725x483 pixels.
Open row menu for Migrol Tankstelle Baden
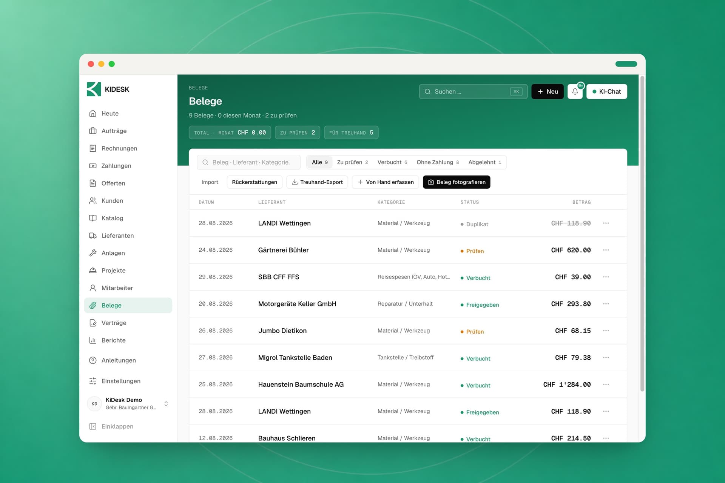coord(606,357)
